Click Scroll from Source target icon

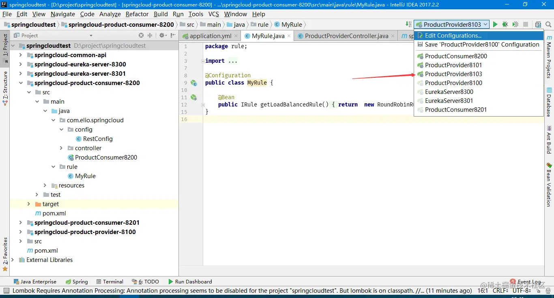pyautogui.click(x=141, y=35)
